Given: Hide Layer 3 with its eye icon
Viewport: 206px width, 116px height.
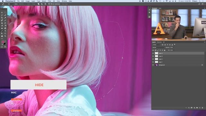Looking at the screenshot, I should (153, 56).
